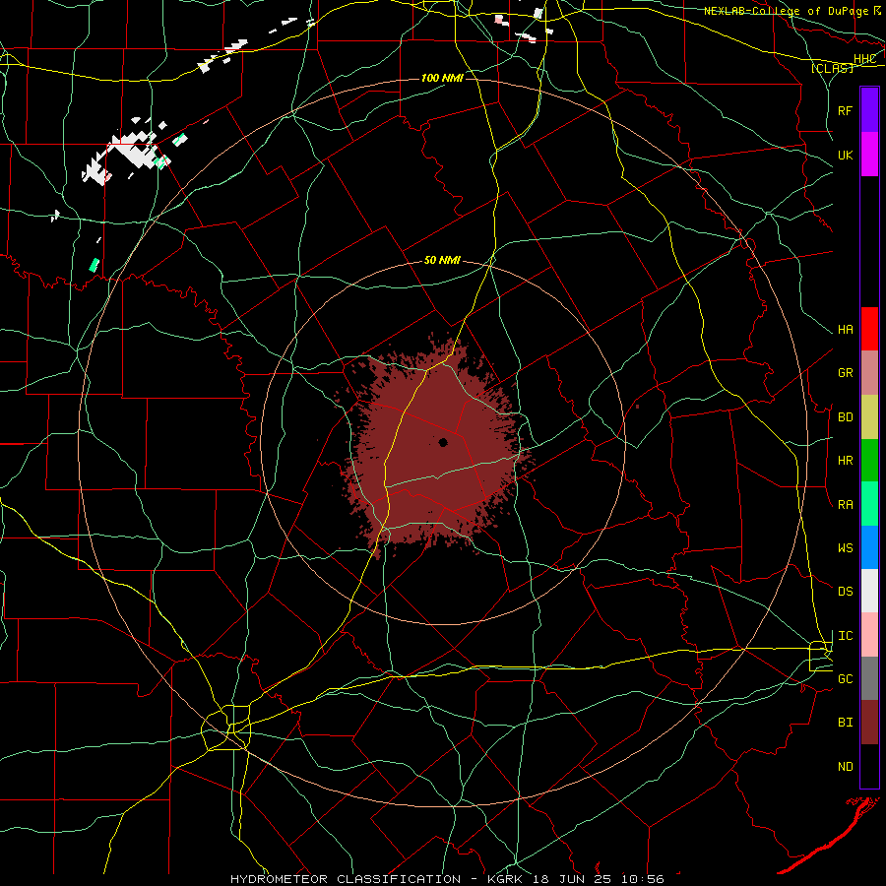Click the WS blue legend swatch
The height and width of the screenshot is (886, 886).
[869, 547]
